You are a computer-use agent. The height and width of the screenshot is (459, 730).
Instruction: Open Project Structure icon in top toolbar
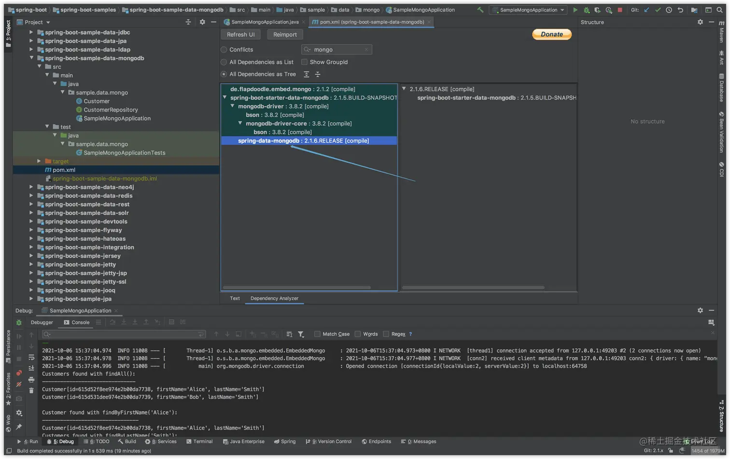click(694, 10)
